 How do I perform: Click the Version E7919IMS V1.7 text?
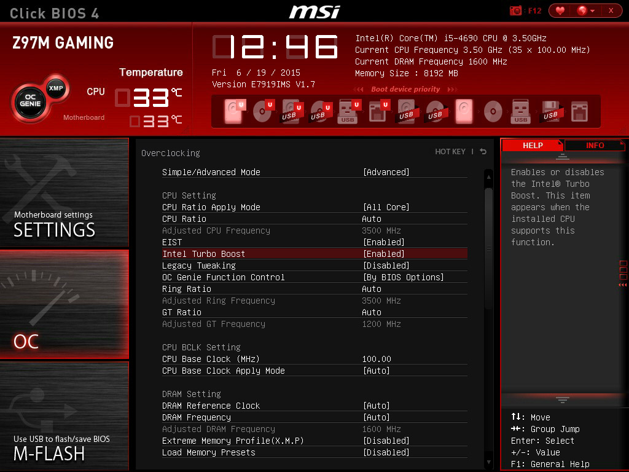pyautogui.click(x=264, y=84)
